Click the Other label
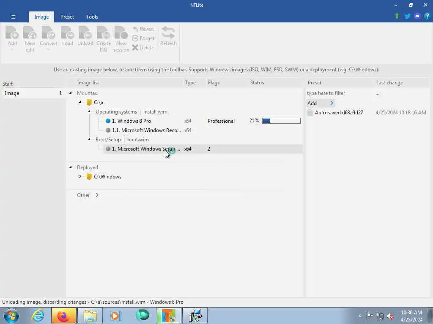433x324 pixels. [x=83, y=195]
